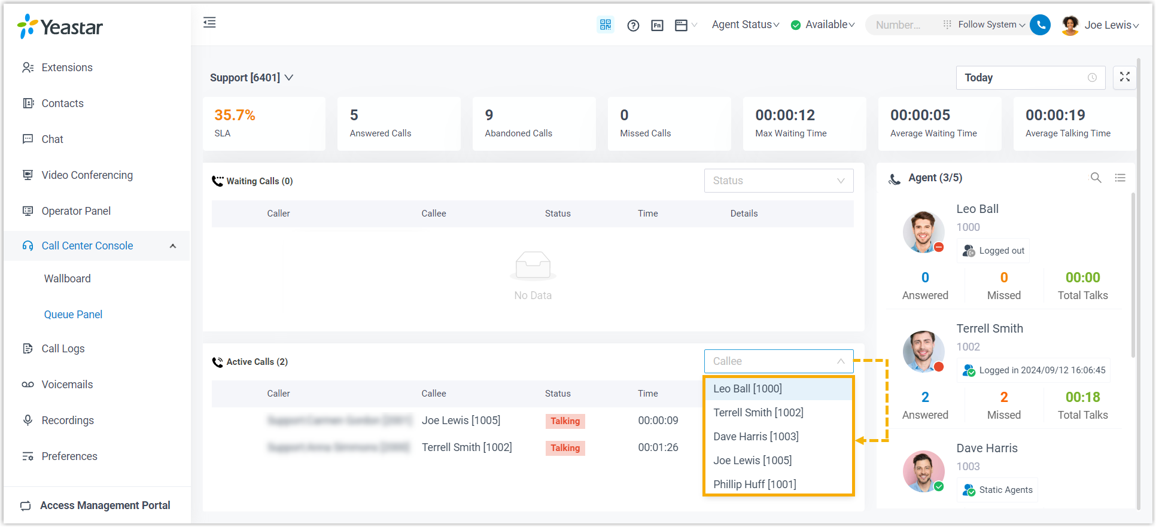Open Joe Lewis account menu
The width and height of the screenshot is (1156, 527).
pos(1100,25)
